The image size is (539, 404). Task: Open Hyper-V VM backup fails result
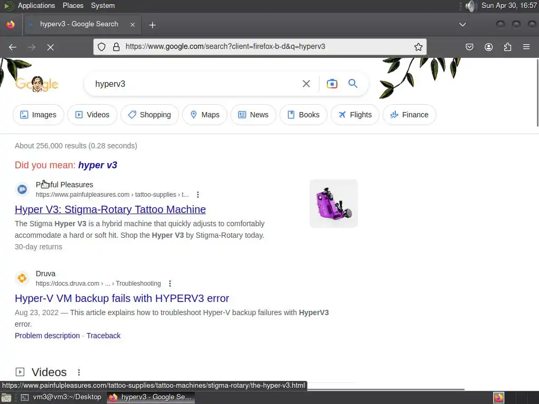coord(122,298)
